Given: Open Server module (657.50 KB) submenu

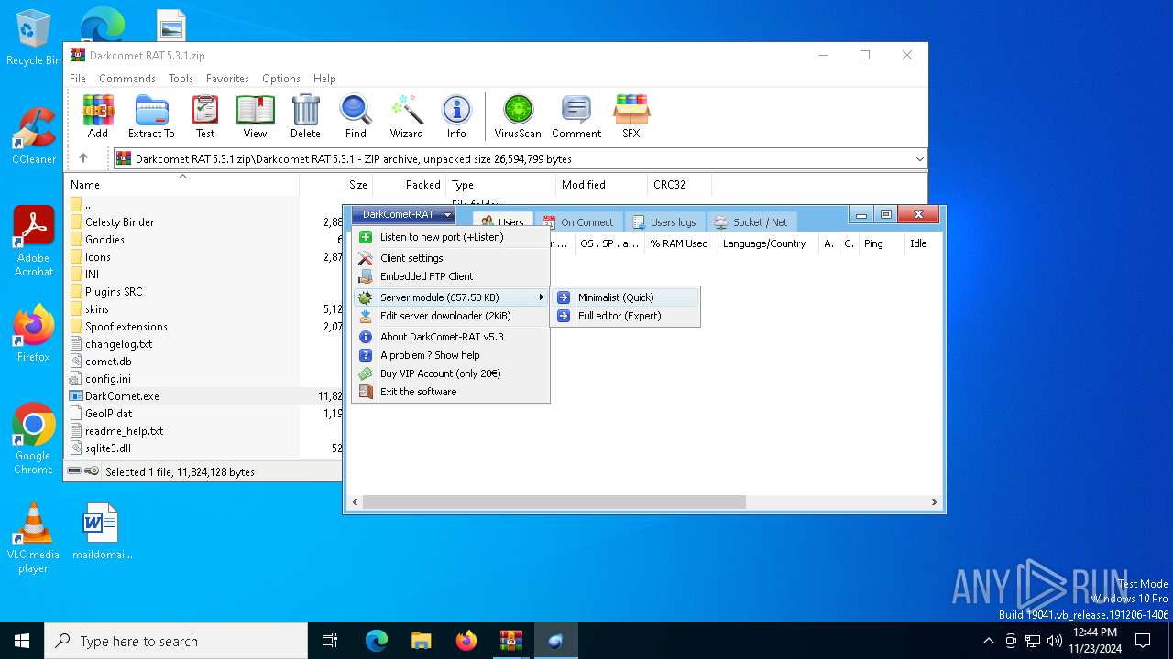Looking at the screenshot, I should click(451, 297).
